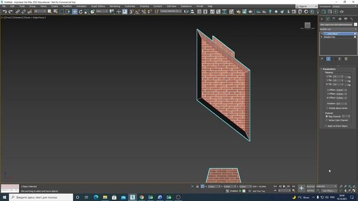This screenshot has width=358, height=201.
Task: Open the reference coordinate system dropdown
Action: click(102, 11)
